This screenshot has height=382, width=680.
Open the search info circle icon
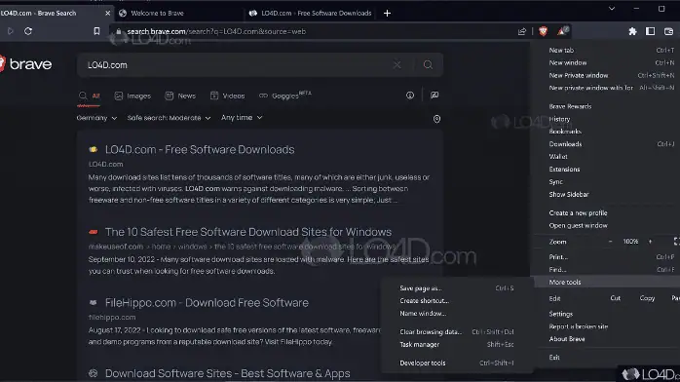(410, 95)
